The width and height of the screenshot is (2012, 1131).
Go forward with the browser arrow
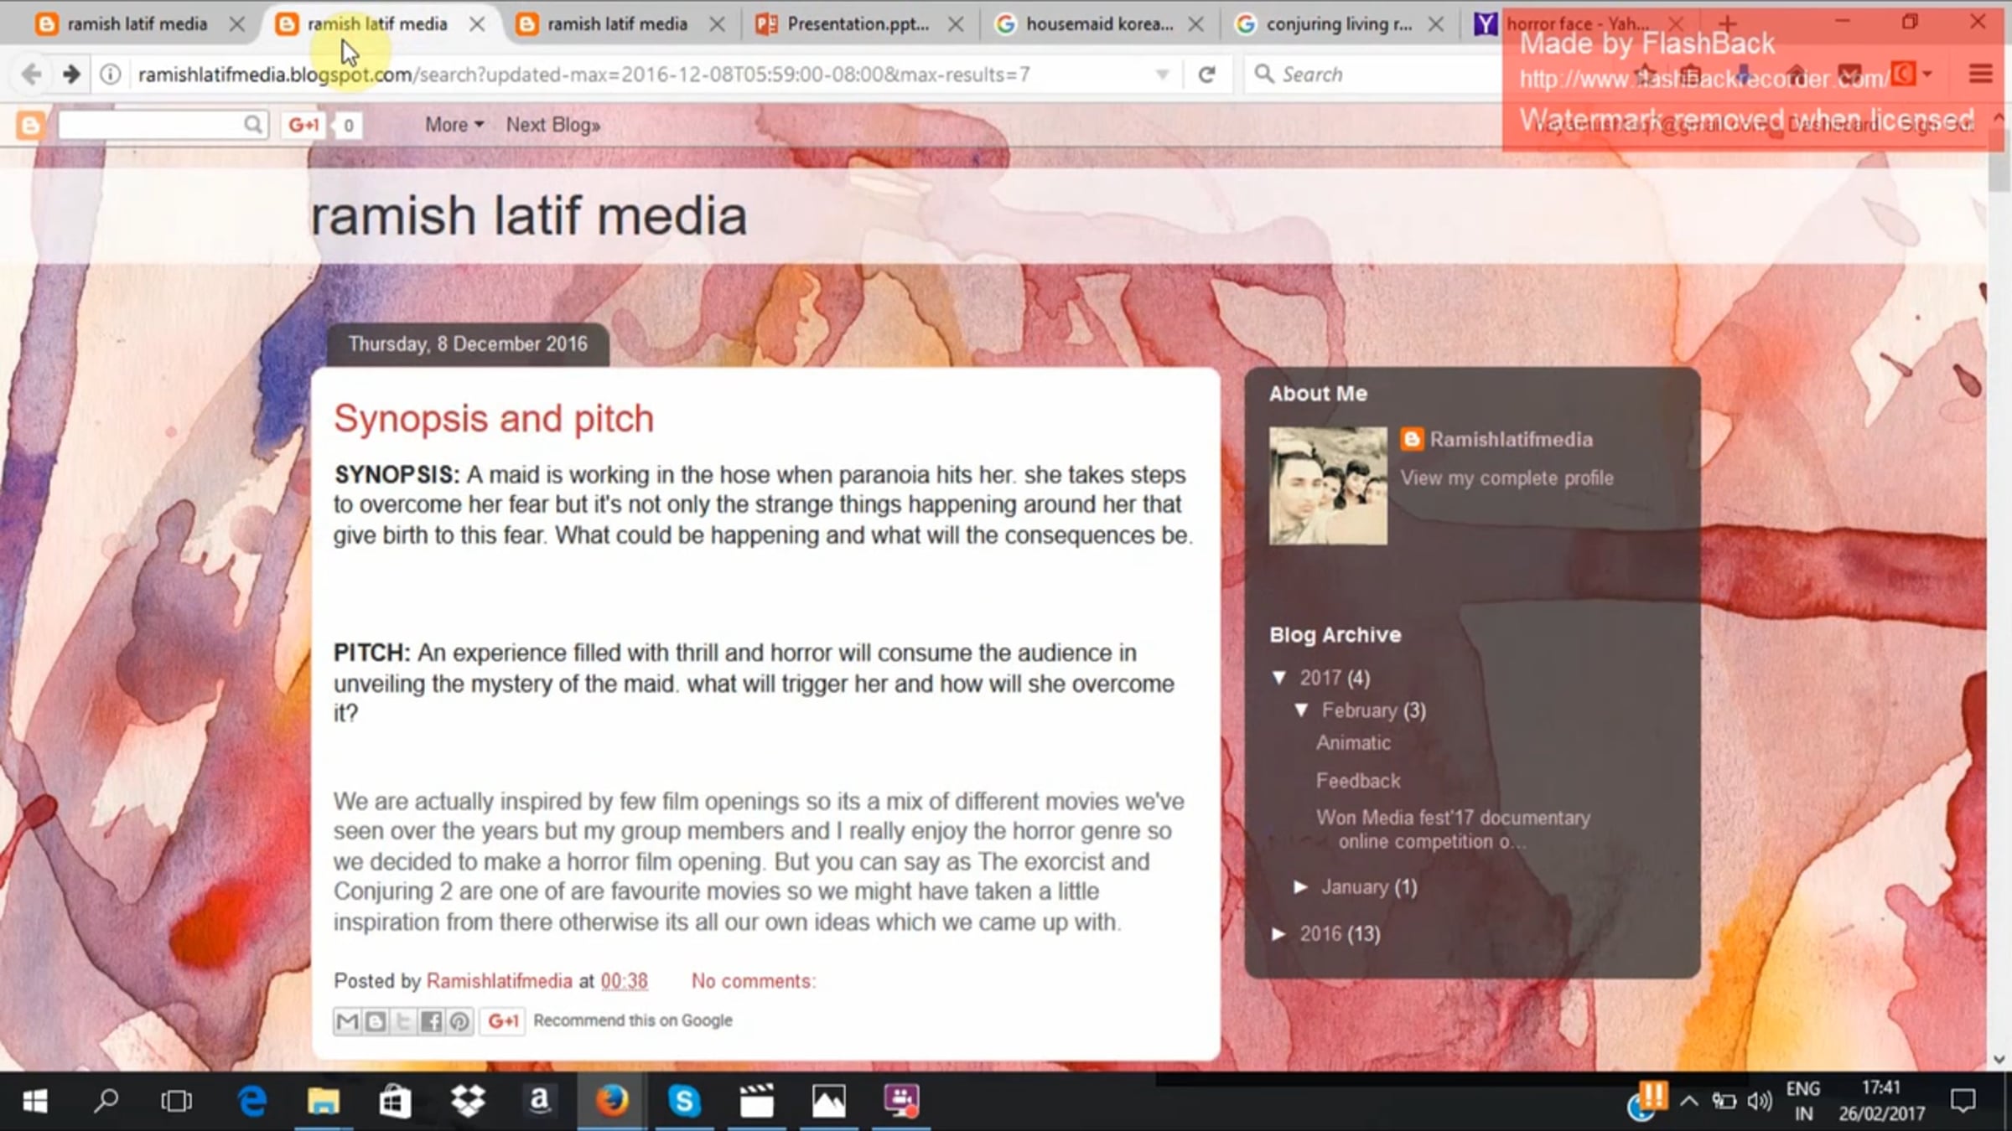click(x=71, y=75)
